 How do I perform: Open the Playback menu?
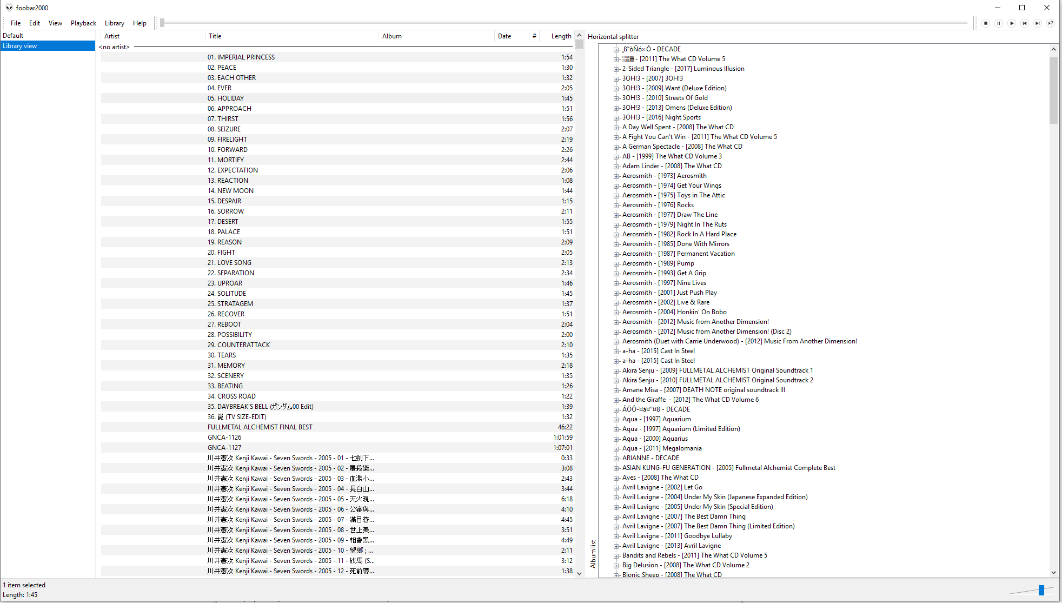coord(83,23)
